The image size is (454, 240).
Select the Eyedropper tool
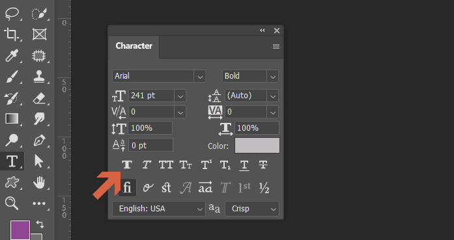coord(12,56)
